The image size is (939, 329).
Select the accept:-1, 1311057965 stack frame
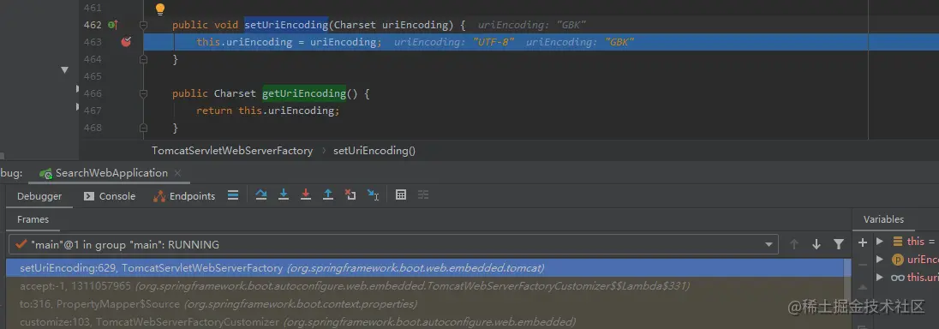click(x=425, y=286)
